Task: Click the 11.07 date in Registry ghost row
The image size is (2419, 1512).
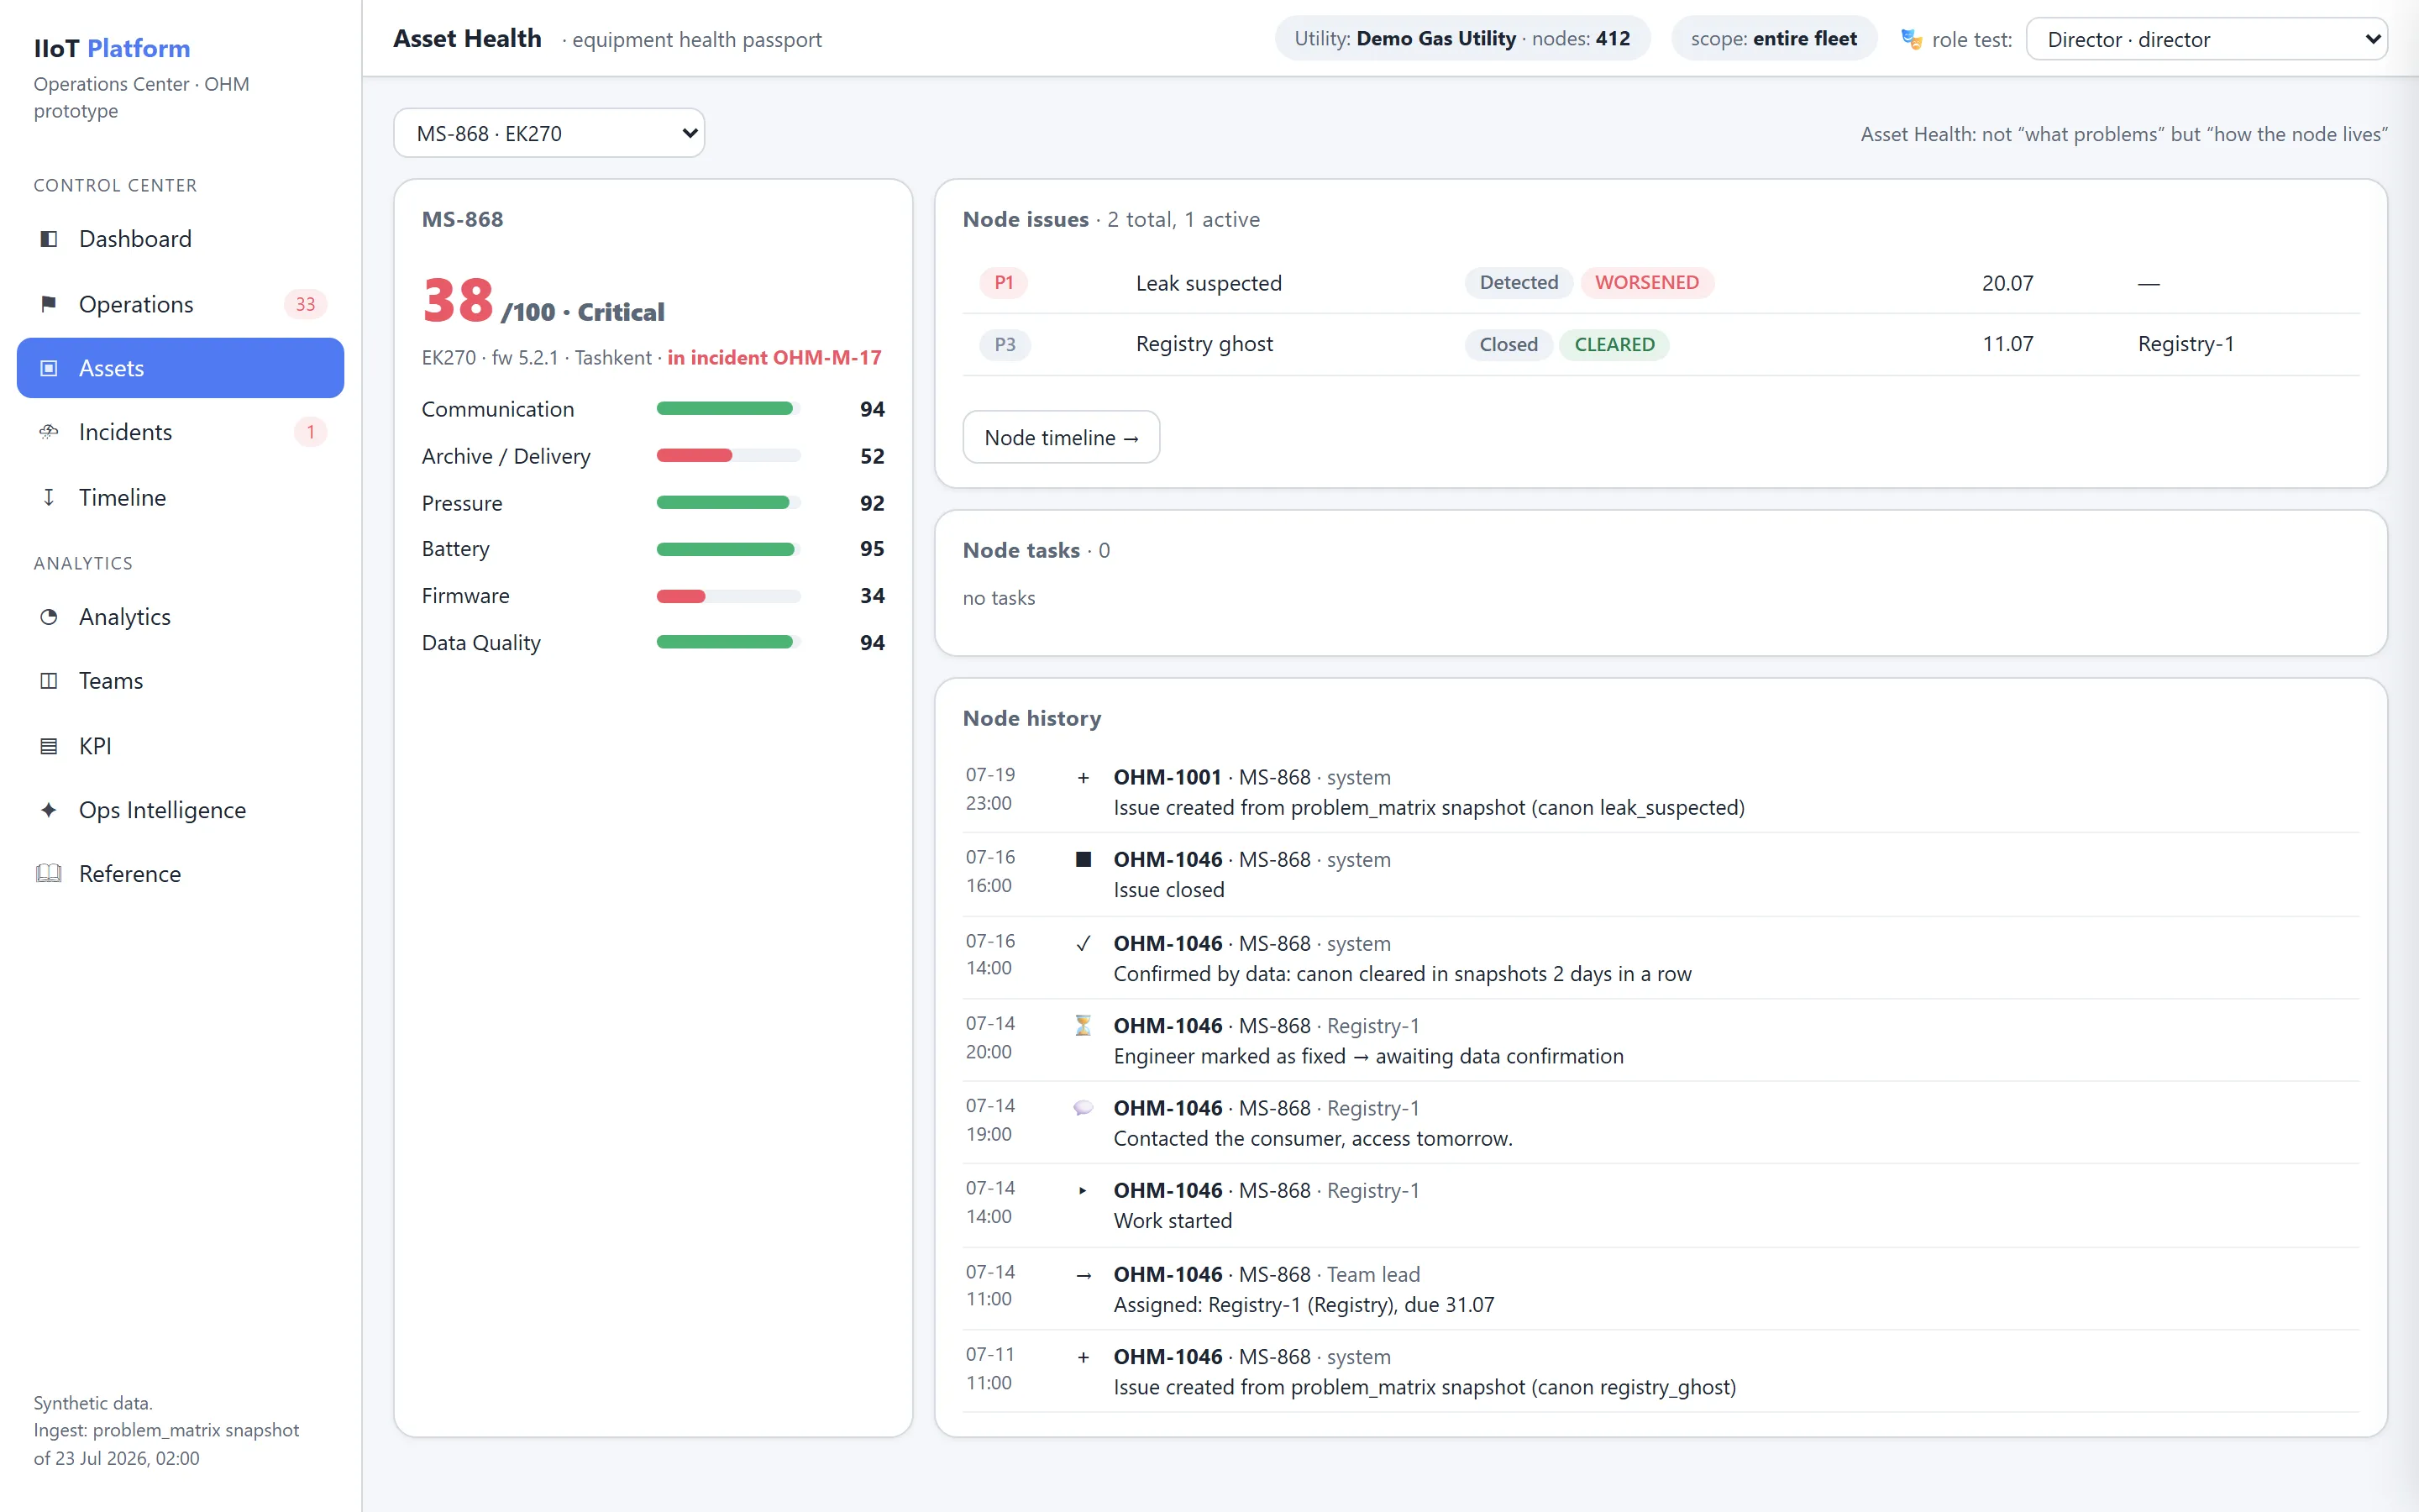Action: pos(2007,344)
